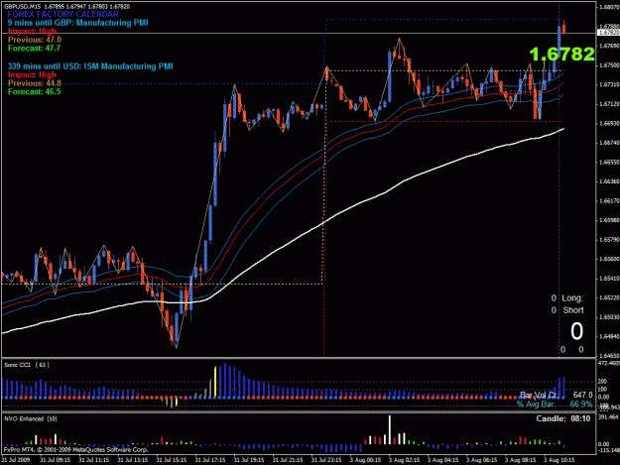Image resolution: width=620 pixels, height=465 pixels.
Task: Click the large white zero profit counter
Action: 576,331
